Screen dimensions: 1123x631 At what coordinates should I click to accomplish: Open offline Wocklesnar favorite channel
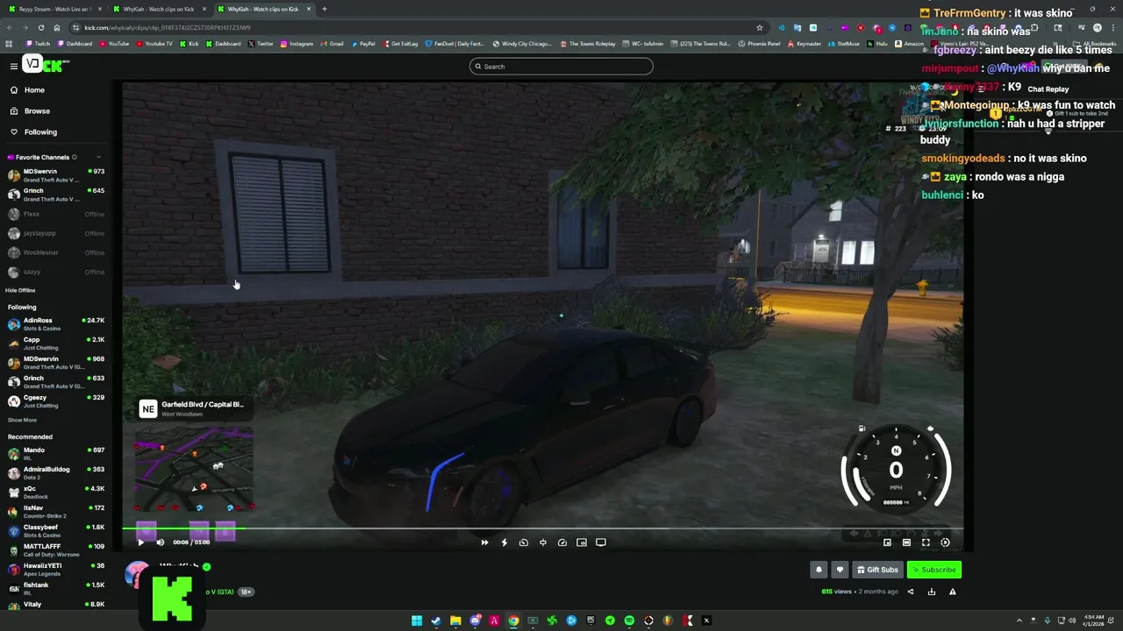click(56, 252)
